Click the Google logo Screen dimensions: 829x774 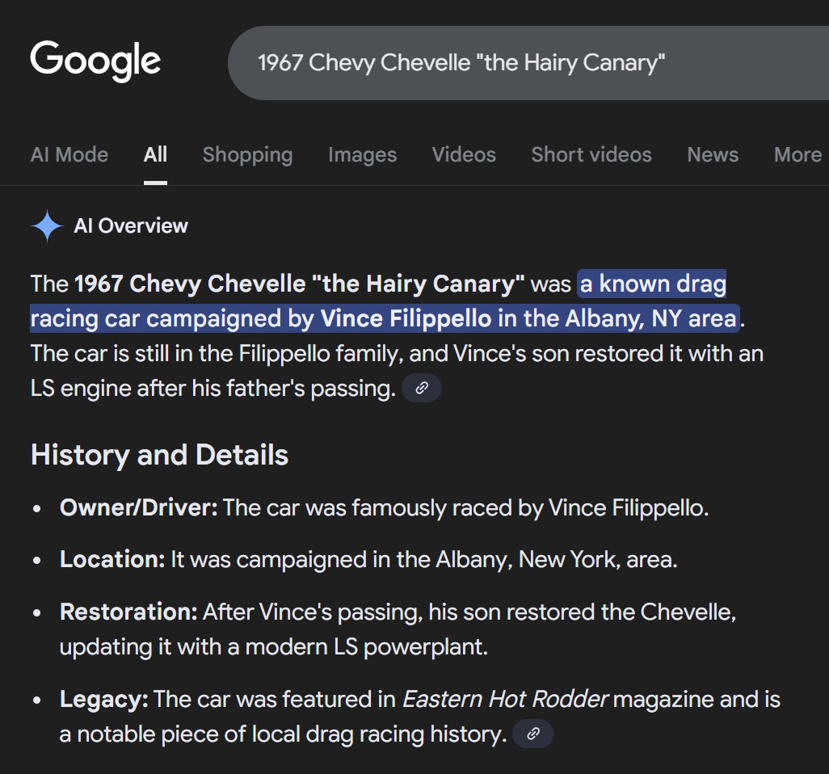point(95,61)
